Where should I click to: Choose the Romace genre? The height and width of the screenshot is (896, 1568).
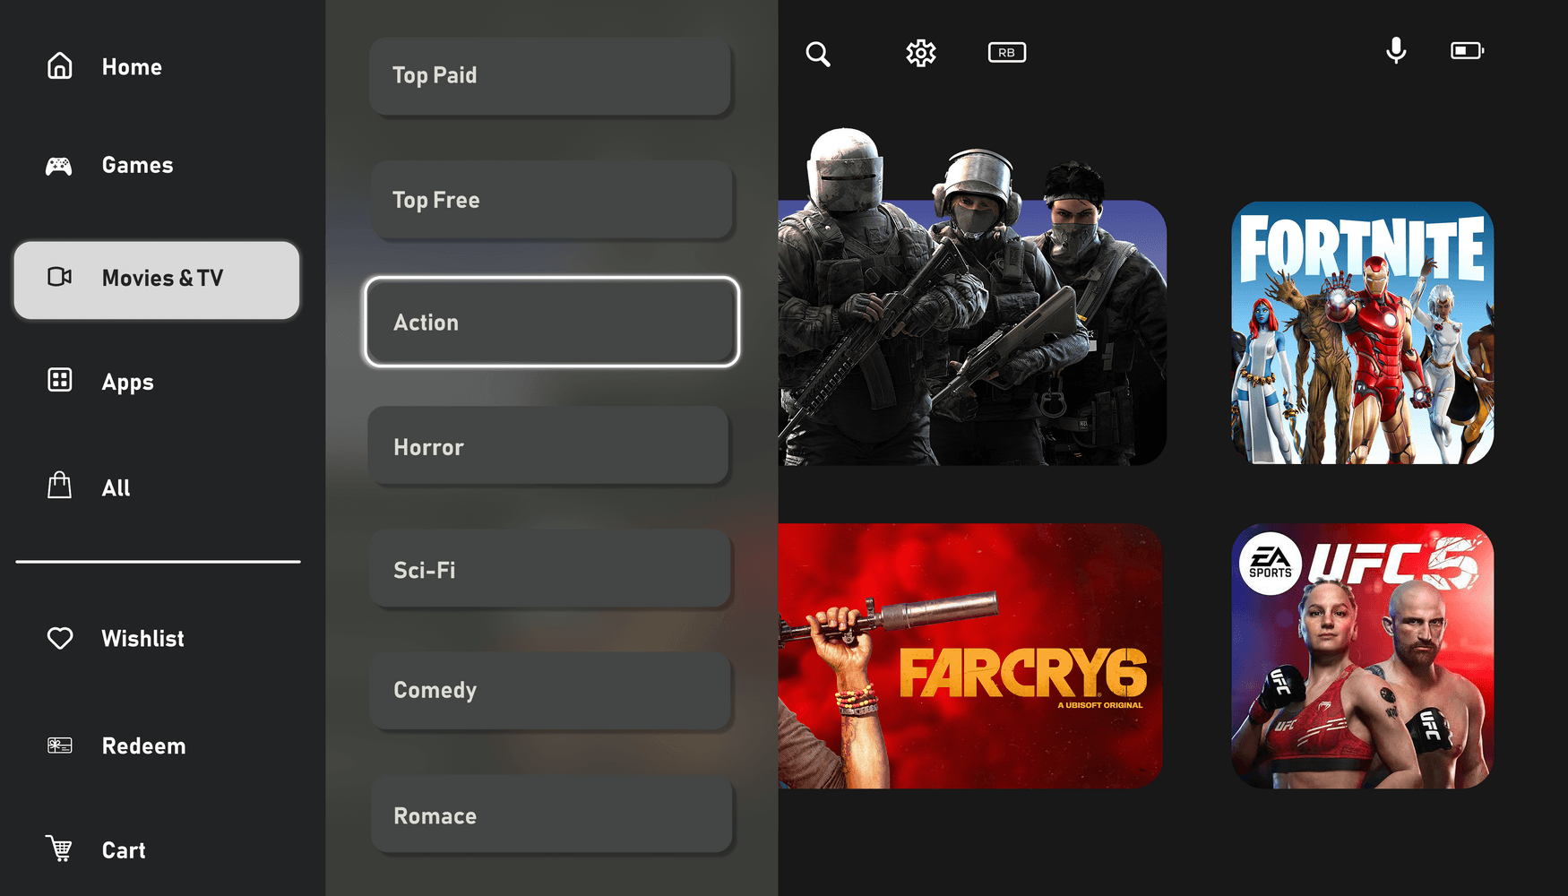pos(553,815)
